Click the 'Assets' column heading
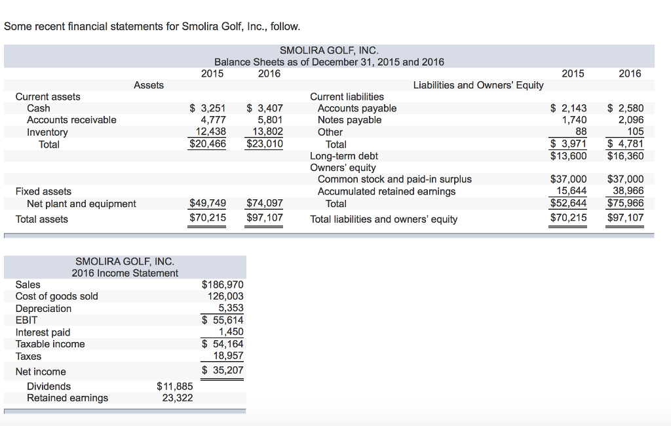 coord(149,85)
